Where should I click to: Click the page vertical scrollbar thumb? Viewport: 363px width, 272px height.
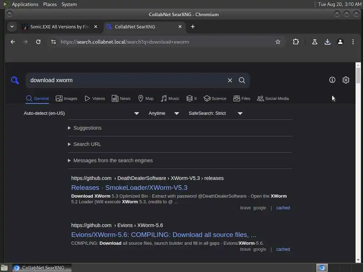pos(358,75)
